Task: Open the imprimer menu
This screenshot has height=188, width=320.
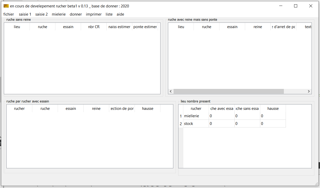Action: 94,14
